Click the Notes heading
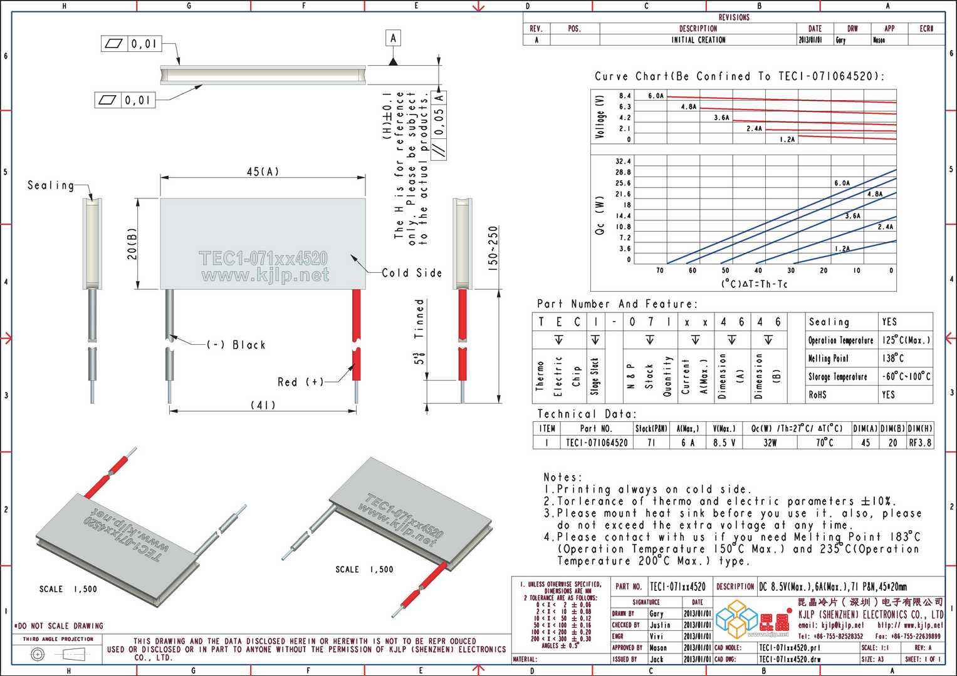The width and height of the screenshot is (957, 676). (563, 477)
